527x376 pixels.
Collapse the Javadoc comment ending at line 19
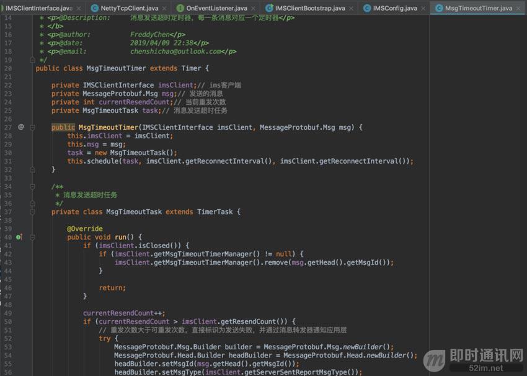[x=32, y=60]
